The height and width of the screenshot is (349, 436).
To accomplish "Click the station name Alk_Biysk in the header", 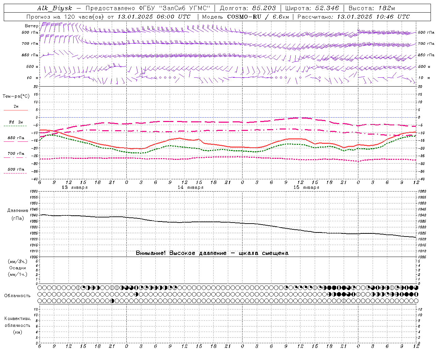I will coord(54,9).
